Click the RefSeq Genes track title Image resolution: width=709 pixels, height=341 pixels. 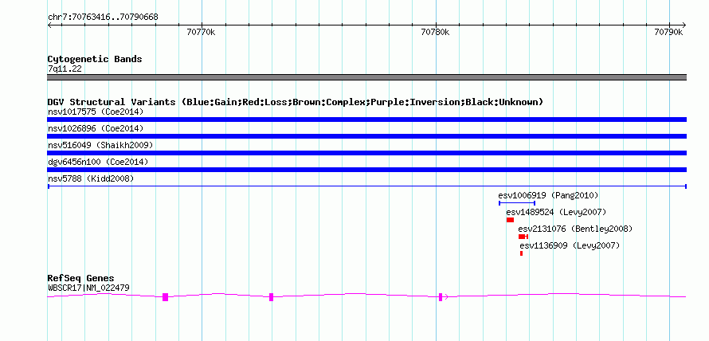coord(81,278)
